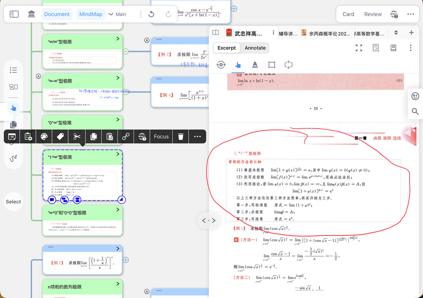Redo the last action
The height and width of the screenshot is (298, 423).
(168, 14)
